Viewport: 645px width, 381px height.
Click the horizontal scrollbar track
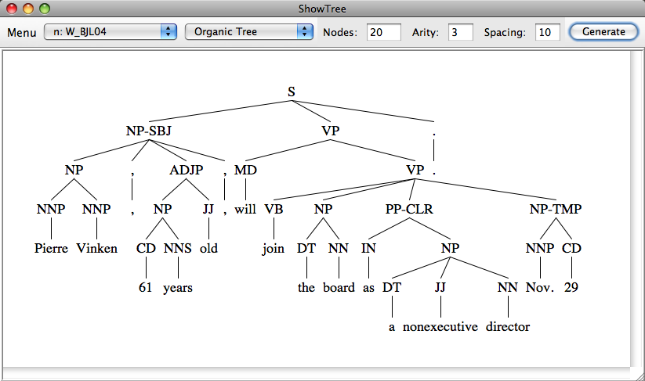point(316,373)
